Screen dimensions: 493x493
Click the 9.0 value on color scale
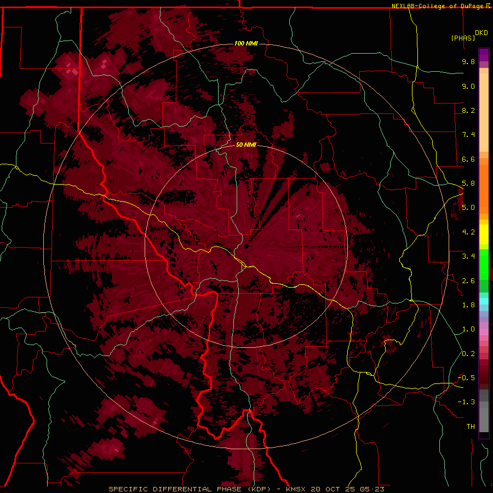click(468, 86)
